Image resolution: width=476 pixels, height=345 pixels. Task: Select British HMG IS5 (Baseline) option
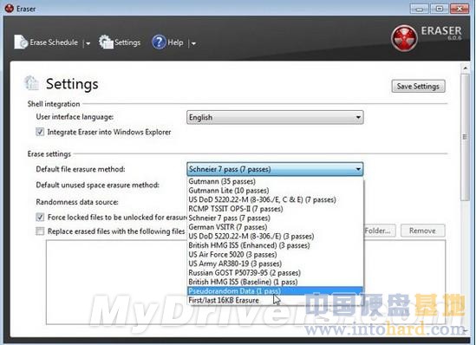click(275, 282)
